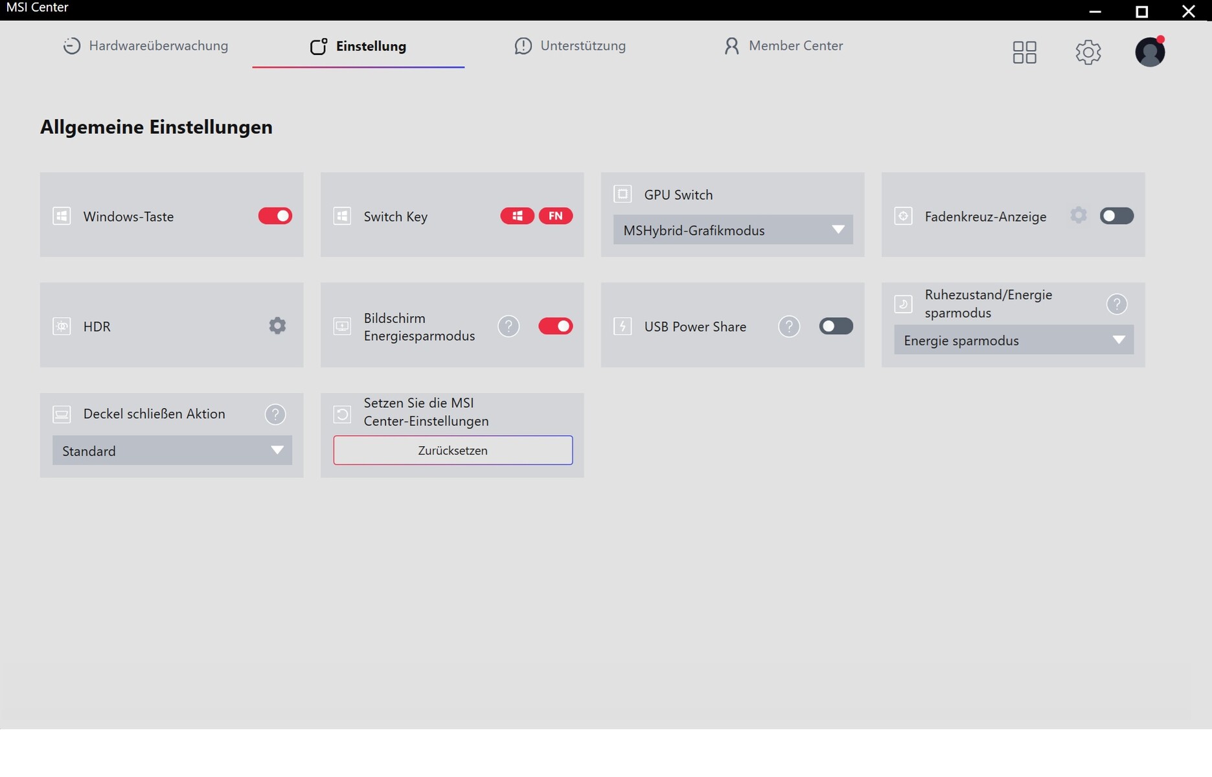The height and width of the screenshot is (777, 1212).
Task: Open Fadenkreuz-Anzeige gear settings
Action: click(1078, 215)
